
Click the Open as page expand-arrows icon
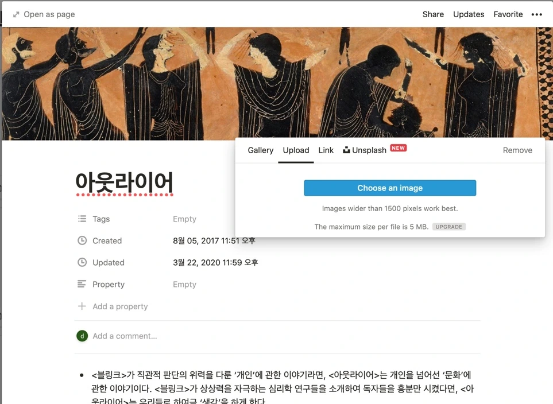click(16, 14)
